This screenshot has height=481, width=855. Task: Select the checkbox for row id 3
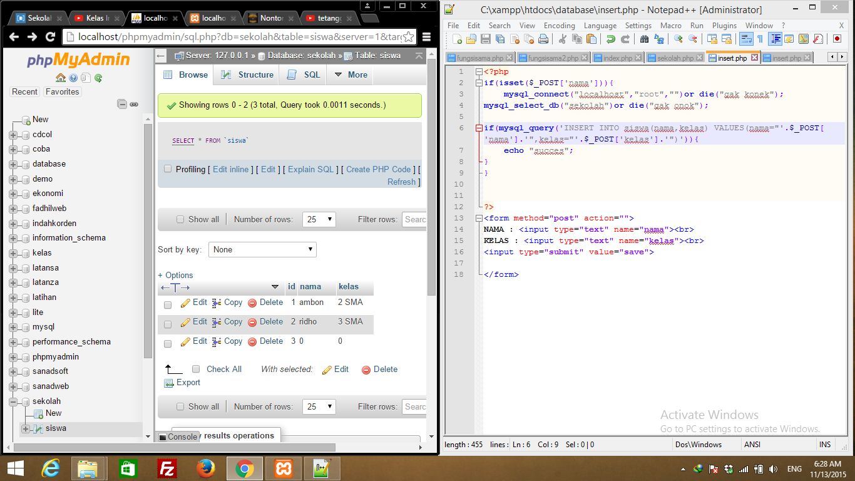pyautogui.click(x=168, y=344)
